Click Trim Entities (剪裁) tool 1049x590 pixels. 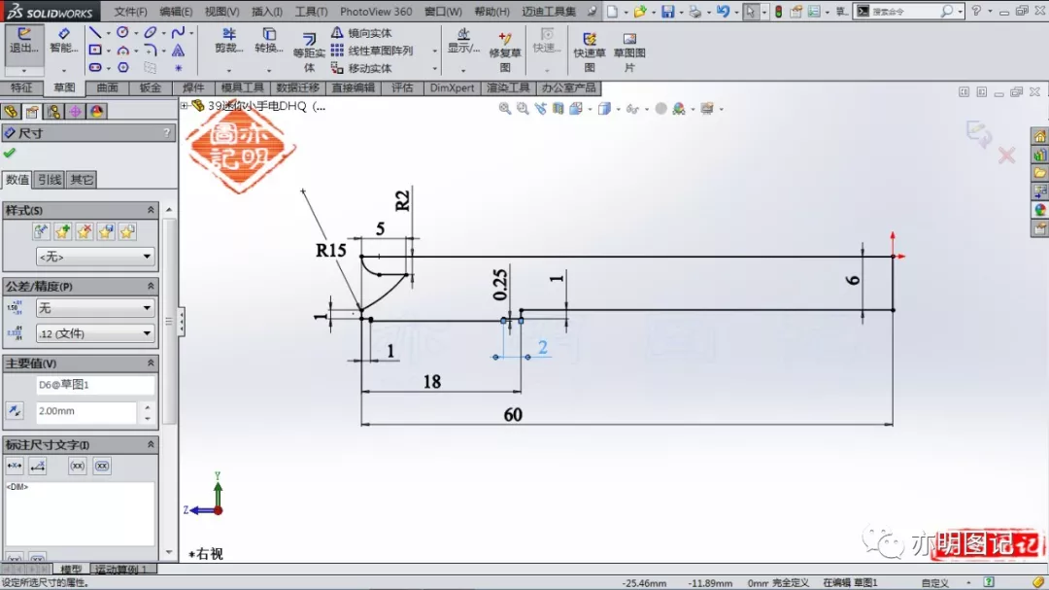(229, 42)
